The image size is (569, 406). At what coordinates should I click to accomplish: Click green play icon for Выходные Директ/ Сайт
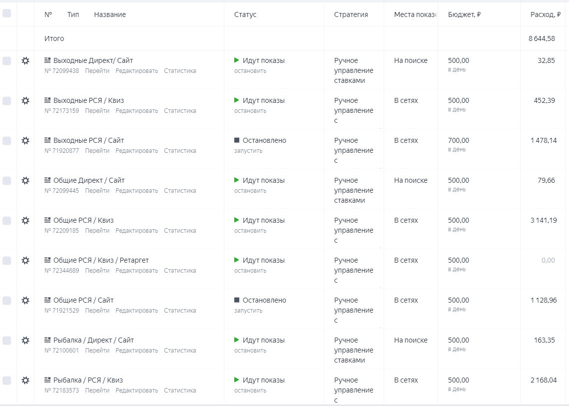click(237, 60)
